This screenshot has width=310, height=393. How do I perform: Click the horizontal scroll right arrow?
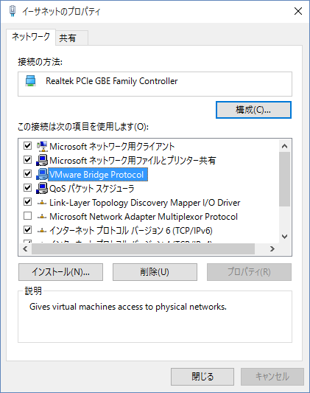coord(272,249)
